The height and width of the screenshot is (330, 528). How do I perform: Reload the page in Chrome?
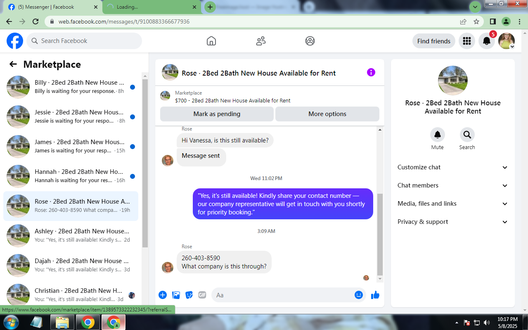pyautogui.click(x=36, y=21)
